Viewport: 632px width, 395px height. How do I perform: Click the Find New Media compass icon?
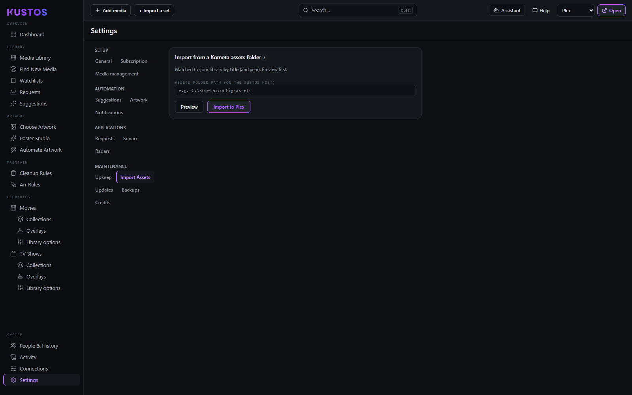pos(13,69)
